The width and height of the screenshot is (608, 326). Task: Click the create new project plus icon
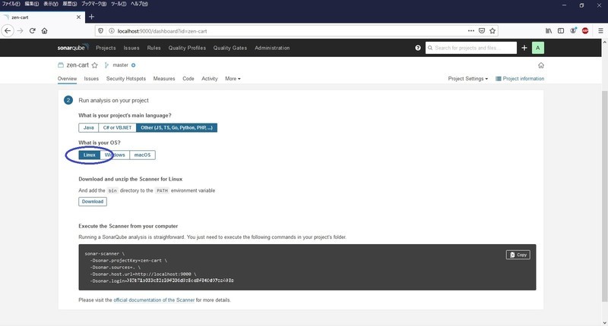coord(524,48)
